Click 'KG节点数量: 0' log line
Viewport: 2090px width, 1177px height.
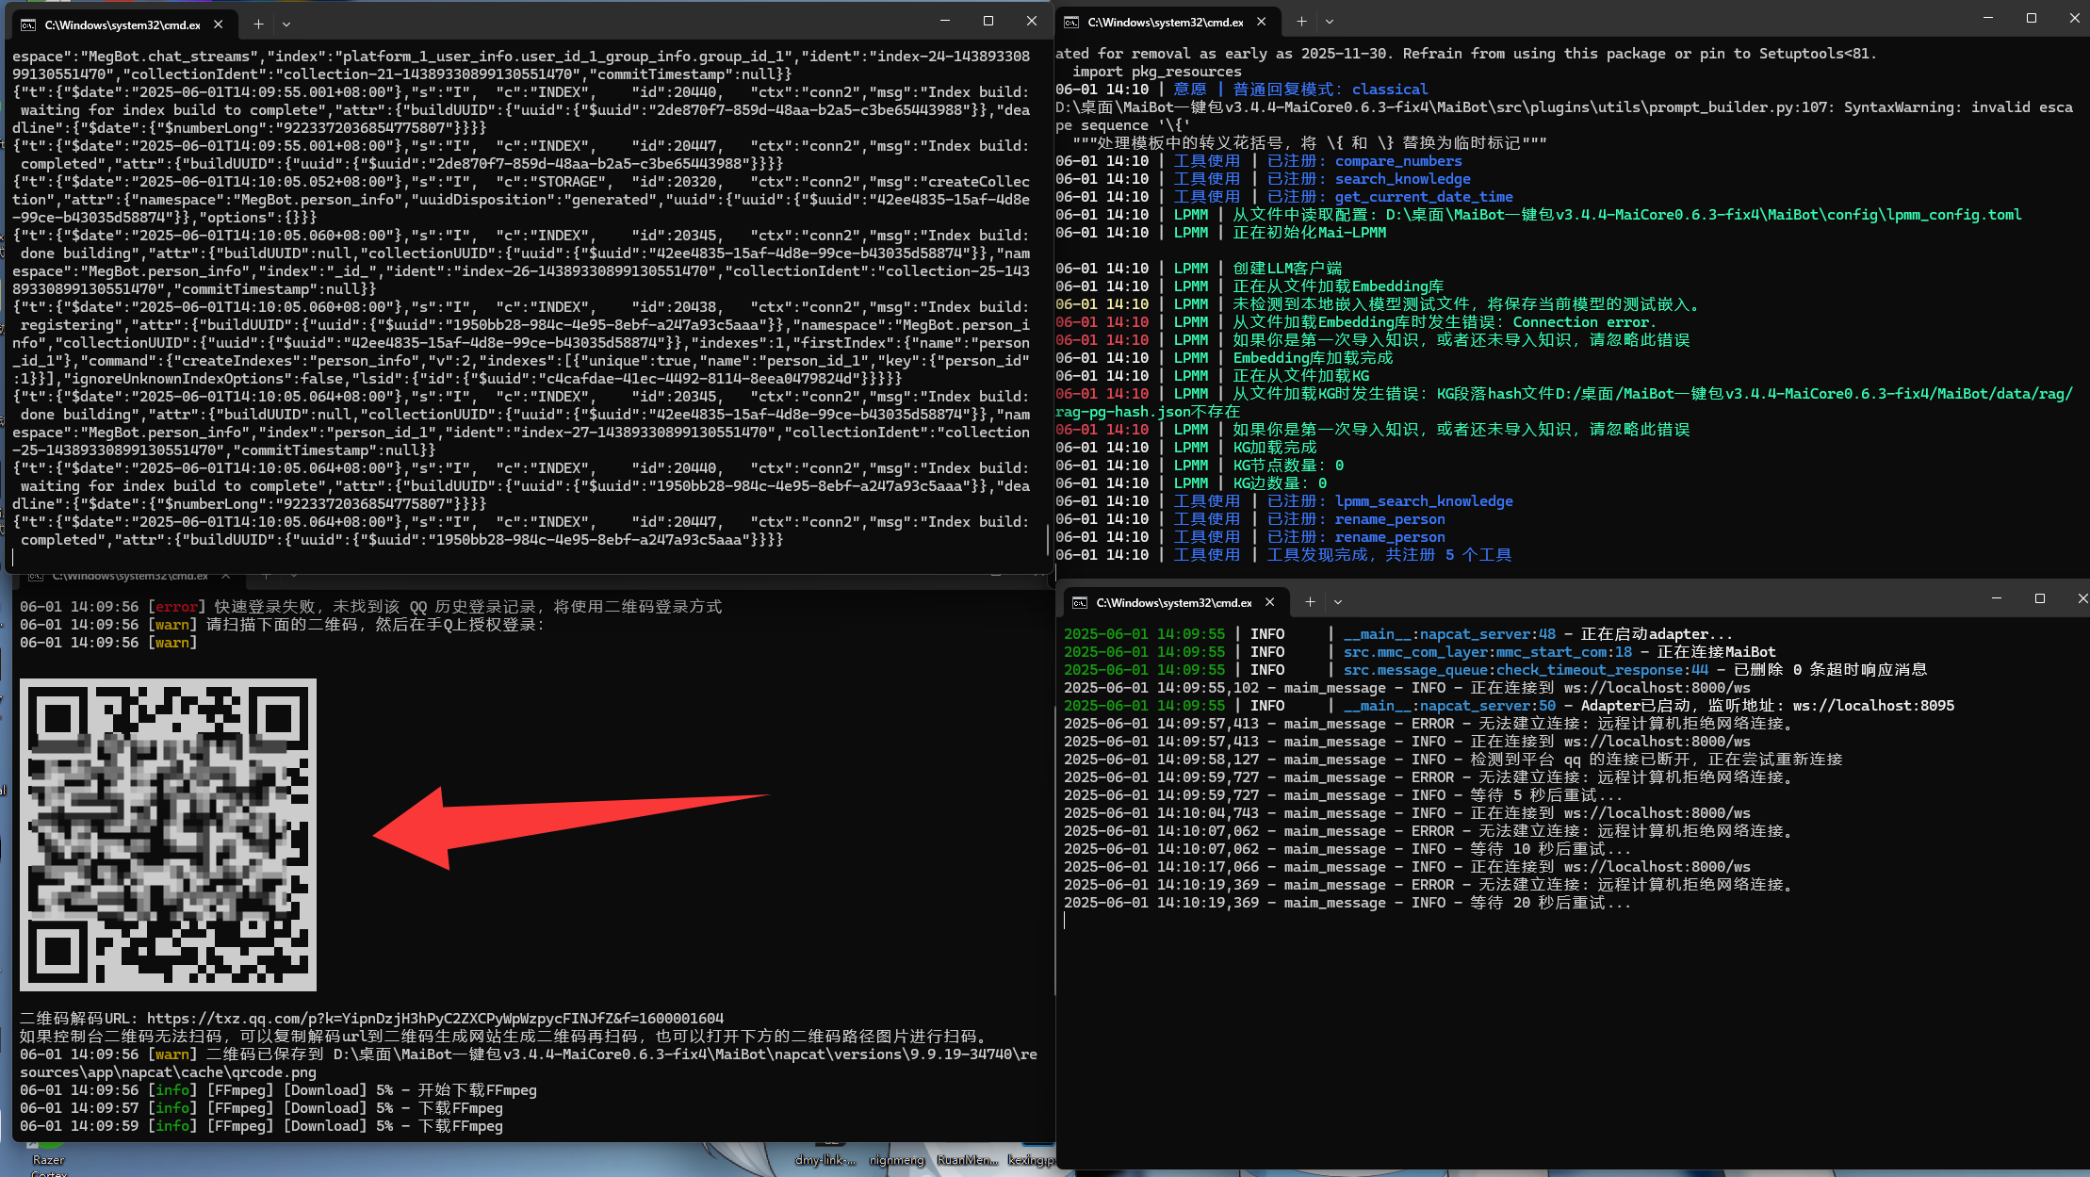1200,466
